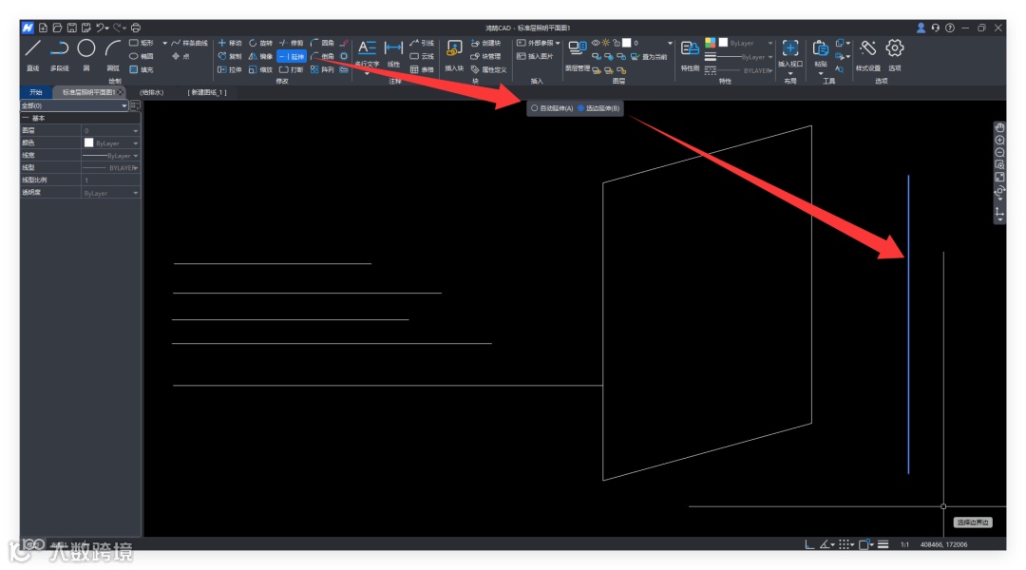Toggle ortho mode in status bar

[809, 544]
